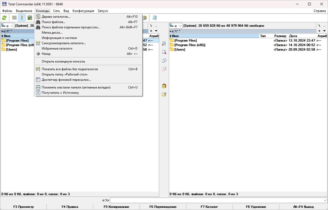Click F5 Копирование button
The width and height of the screenshot is (328, 210).
coord(116,207)
